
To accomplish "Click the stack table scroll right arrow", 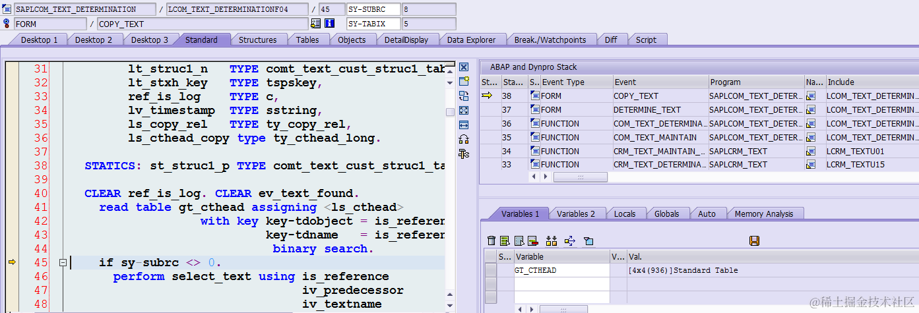I will [546, 177].
